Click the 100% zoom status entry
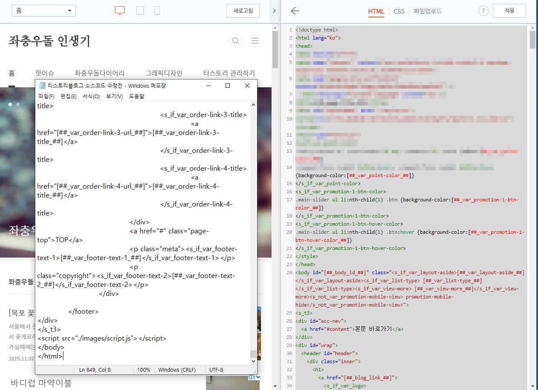The height and width of the screenshot is (390, 538). (144, 370)
